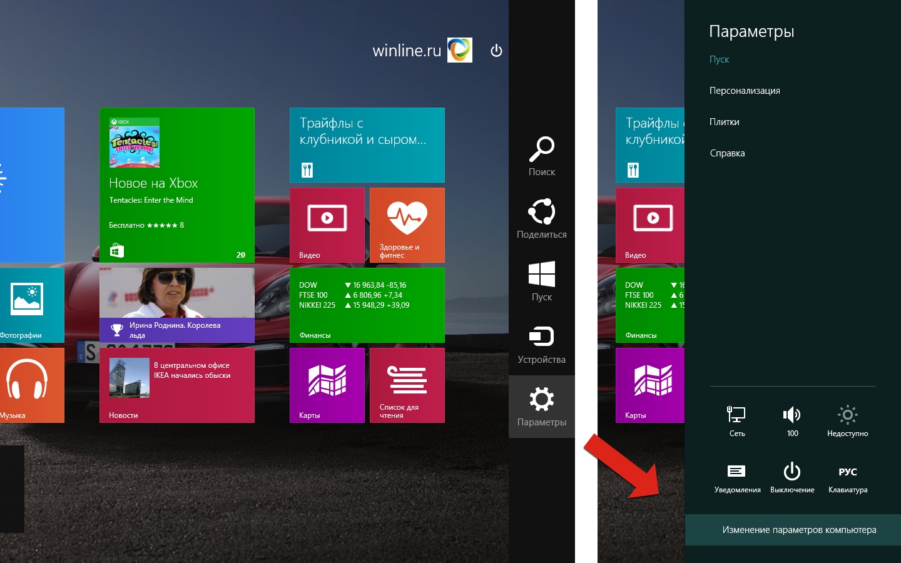The image size is (901, 563).
Task: Open the sports tile Ирина Роднина. Королева льда
Action: click(x=177, y=305)
